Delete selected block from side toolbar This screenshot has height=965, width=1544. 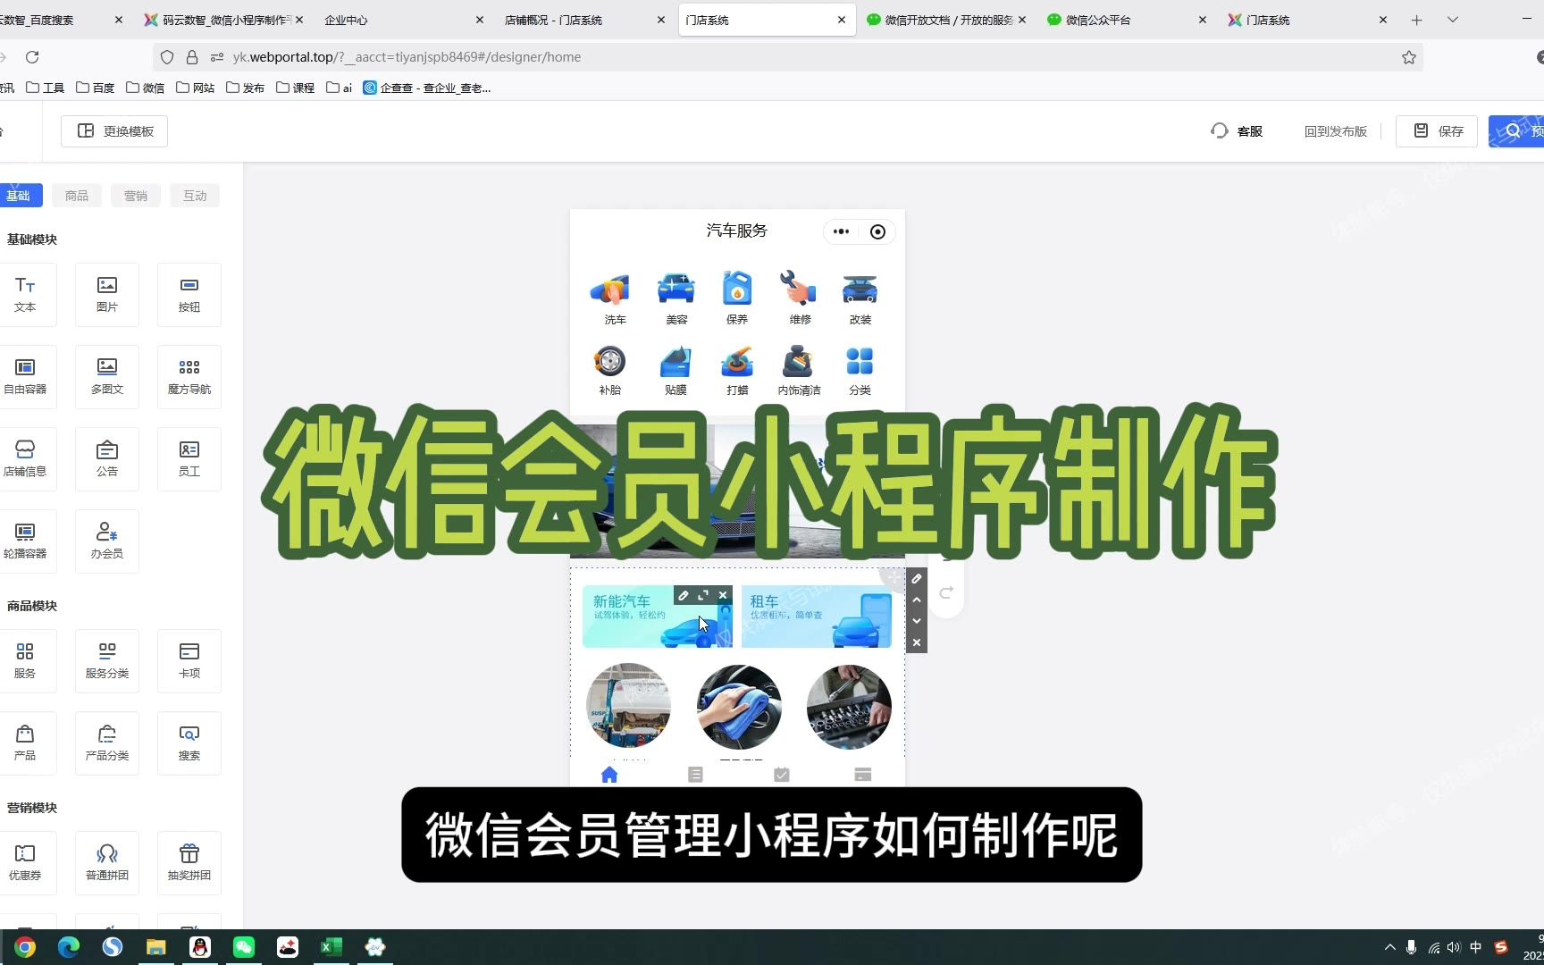pos(917,642)
